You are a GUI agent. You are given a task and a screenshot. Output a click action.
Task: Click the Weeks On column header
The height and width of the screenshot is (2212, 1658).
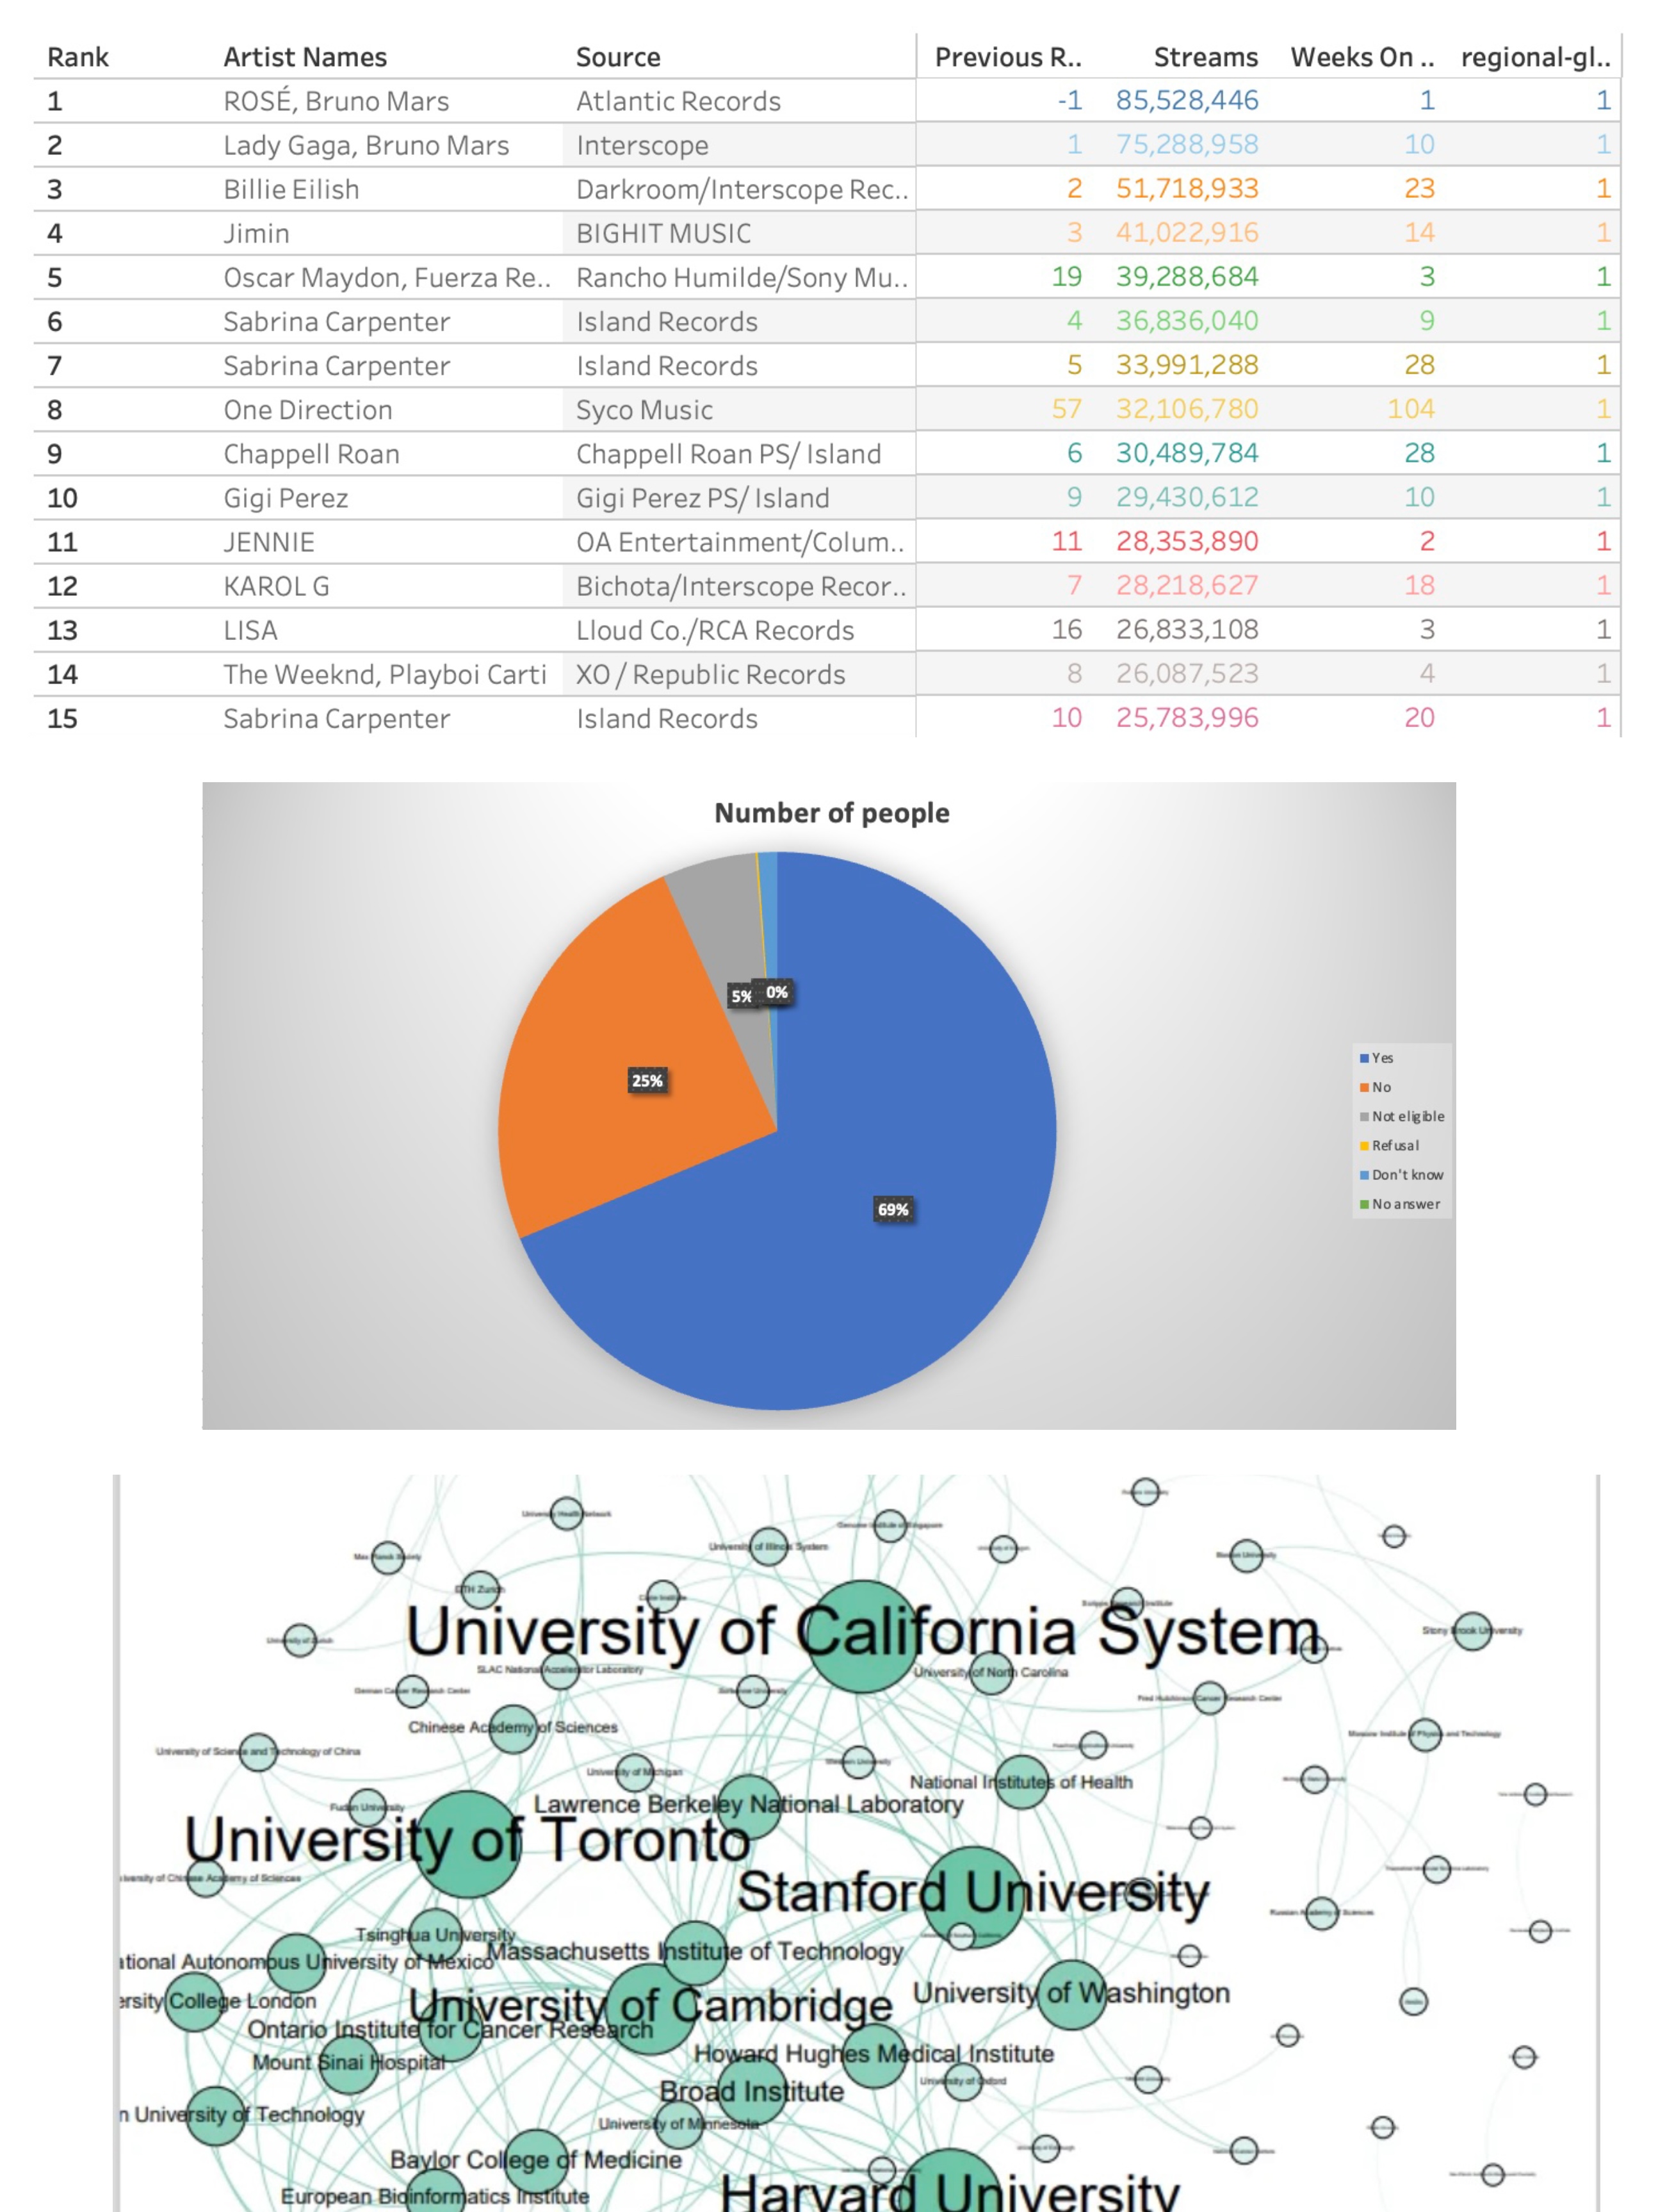click(x=1361, y=57)
